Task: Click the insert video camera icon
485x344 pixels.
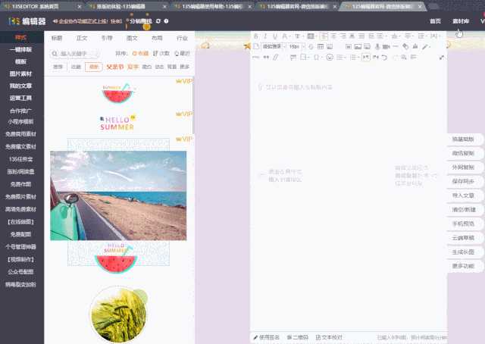Action: click(x=386, y=46)
